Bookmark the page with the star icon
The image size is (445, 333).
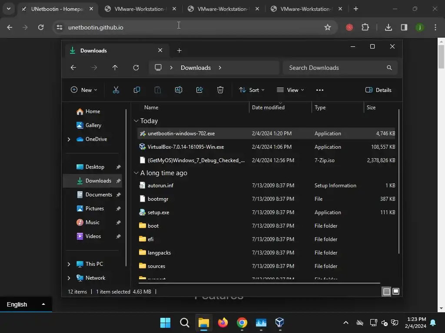[328, 27]
